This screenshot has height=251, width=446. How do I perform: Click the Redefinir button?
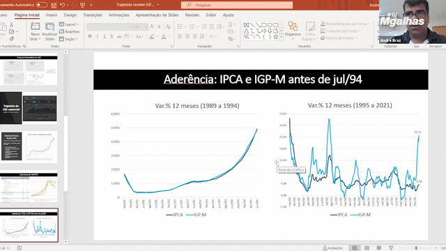coord(70,31)
